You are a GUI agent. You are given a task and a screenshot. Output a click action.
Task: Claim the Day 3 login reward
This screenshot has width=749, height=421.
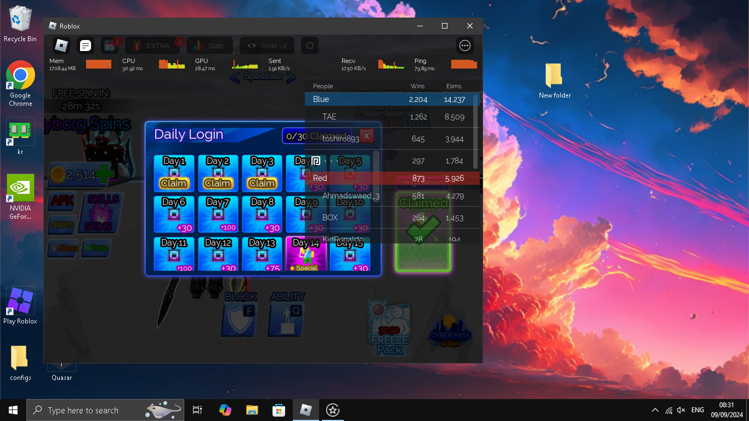pos(262,183)
